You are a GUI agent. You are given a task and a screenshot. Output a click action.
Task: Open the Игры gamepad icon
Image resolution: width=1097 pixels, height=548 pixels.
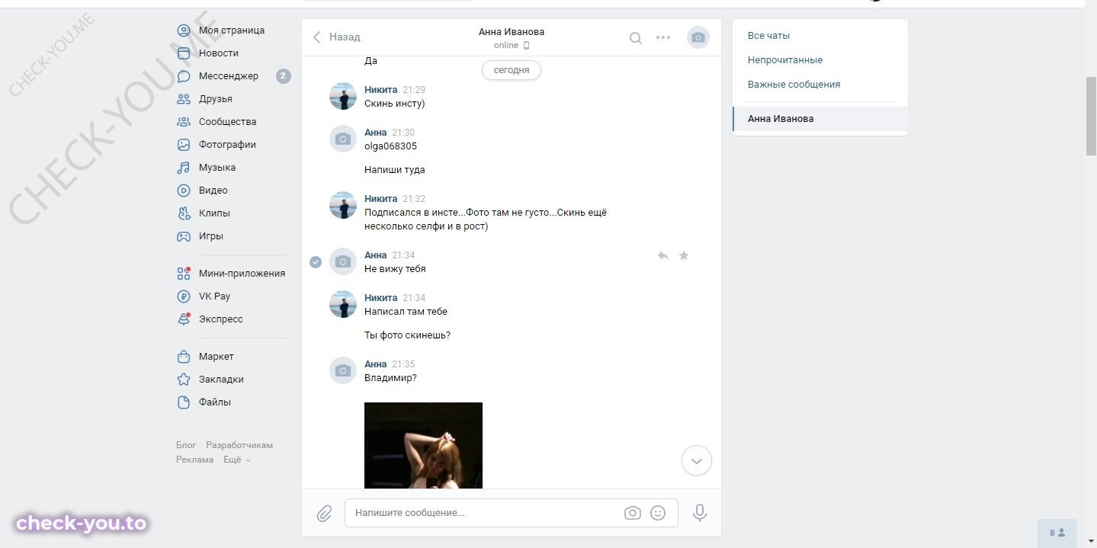point(184,236)
